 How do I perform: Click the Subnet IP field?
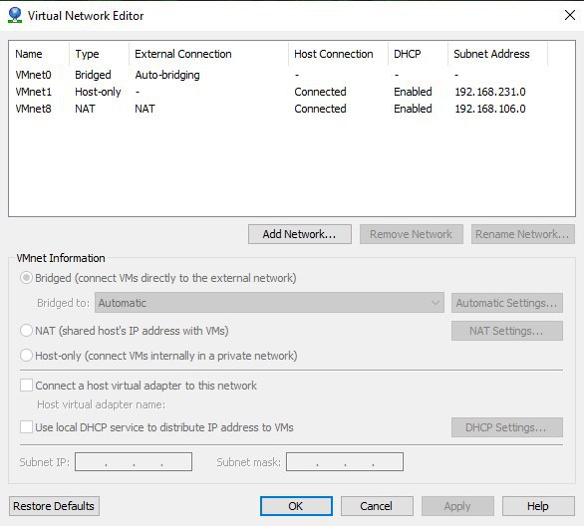134,461
